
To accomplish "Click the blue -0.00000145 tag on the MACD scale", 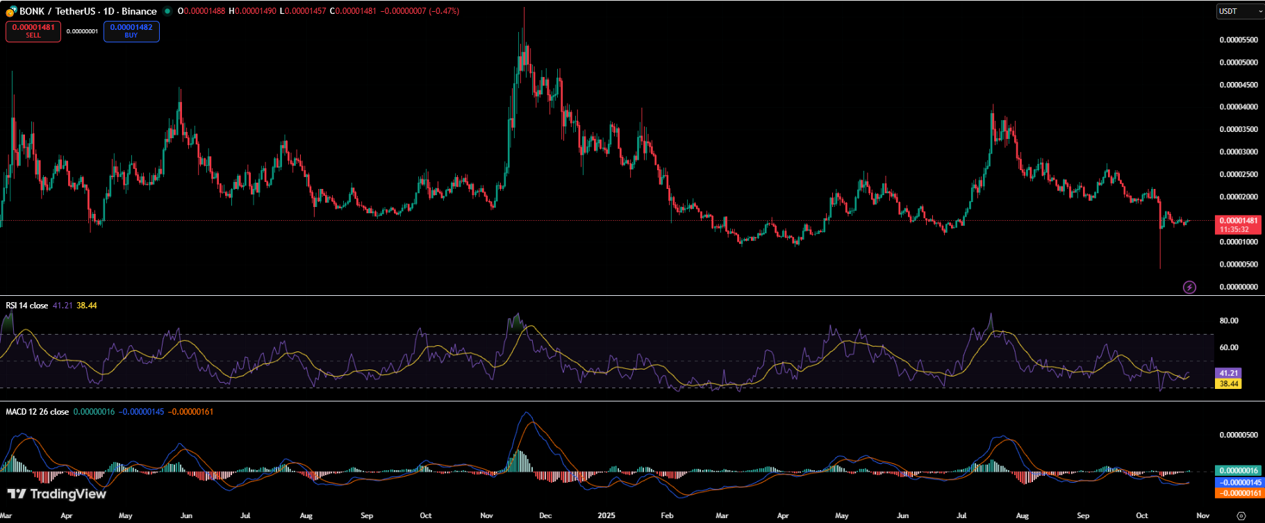I will [x=1240, y=482].
